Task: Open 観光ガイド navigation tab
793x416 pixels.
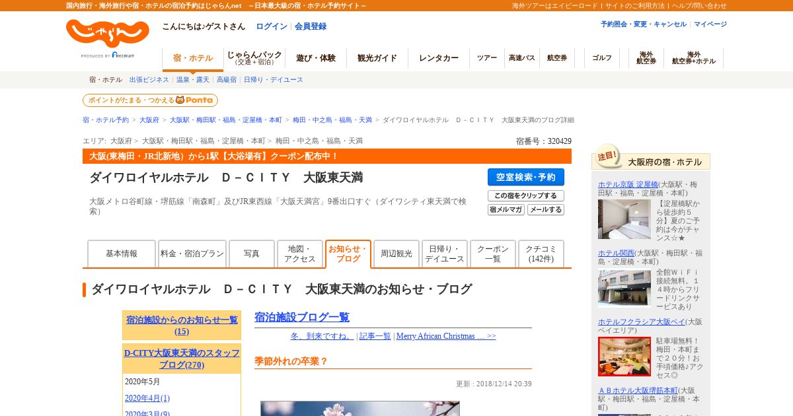Action: coord(377,58)
